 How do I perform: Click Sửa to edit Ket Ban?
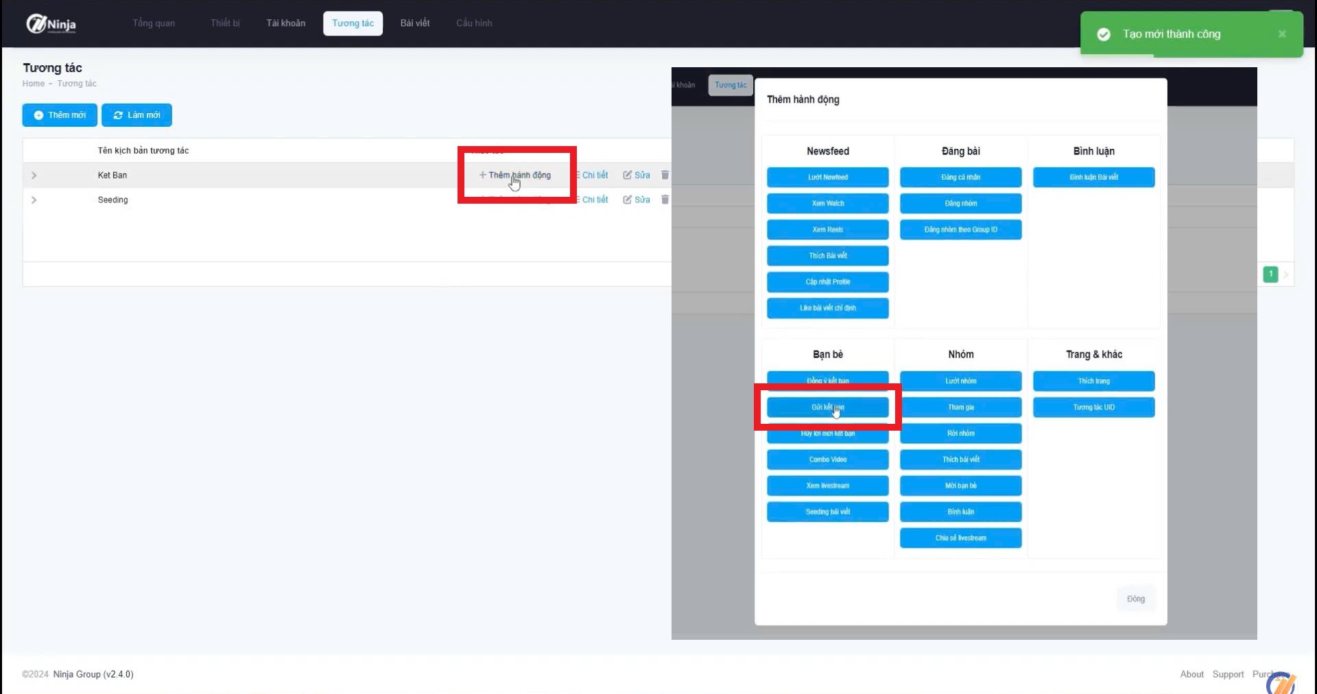(637, 175)
